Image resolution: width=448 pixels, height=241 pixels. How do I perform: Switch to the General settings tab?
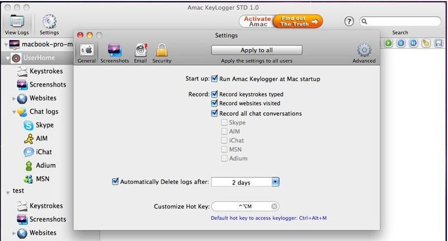click(86, 54)
